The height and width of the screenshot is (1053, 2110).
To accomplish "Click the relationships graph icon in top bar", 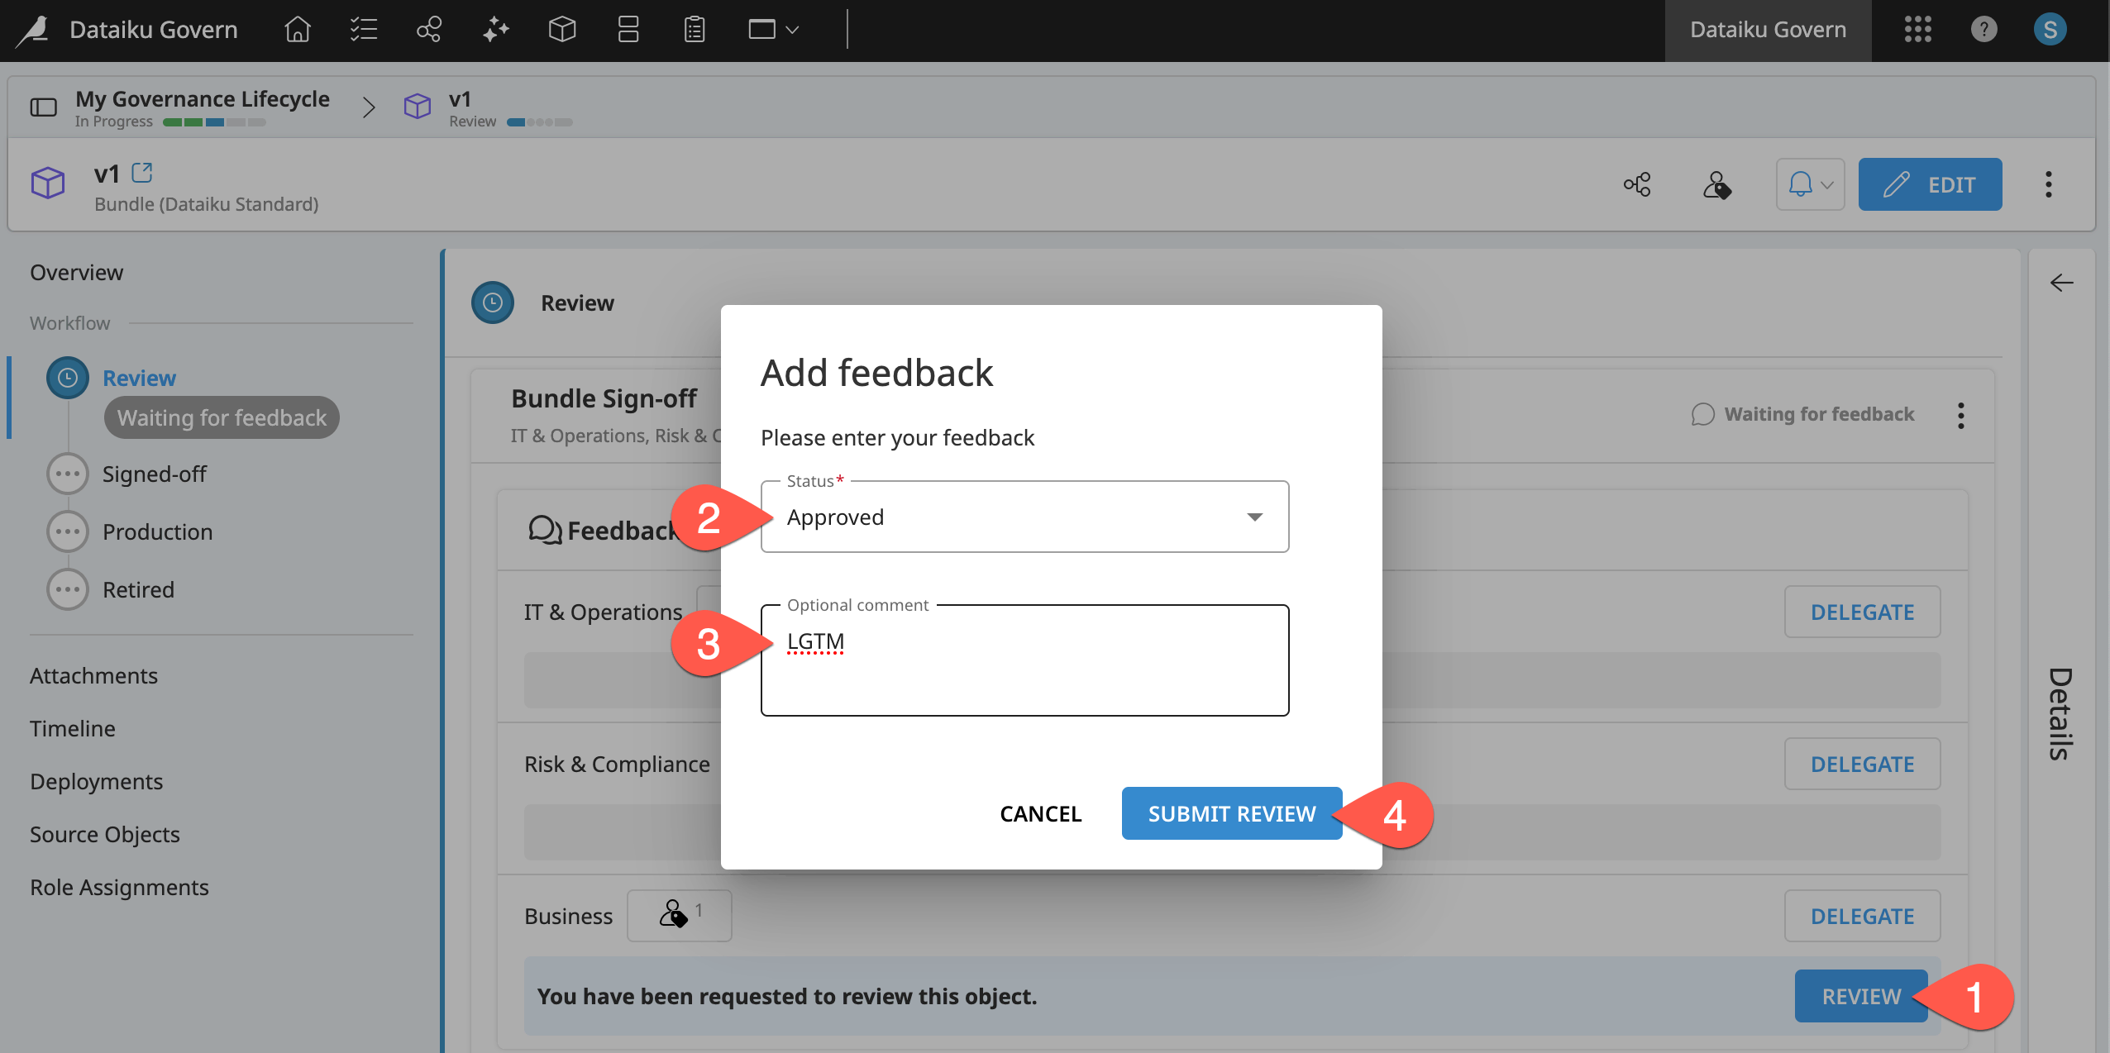I will (428, 30).
